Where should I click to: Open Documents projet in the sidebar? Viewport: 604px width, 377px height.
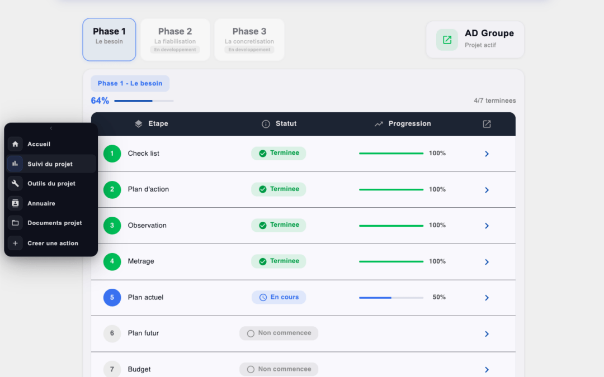click(x=51, y=223)
